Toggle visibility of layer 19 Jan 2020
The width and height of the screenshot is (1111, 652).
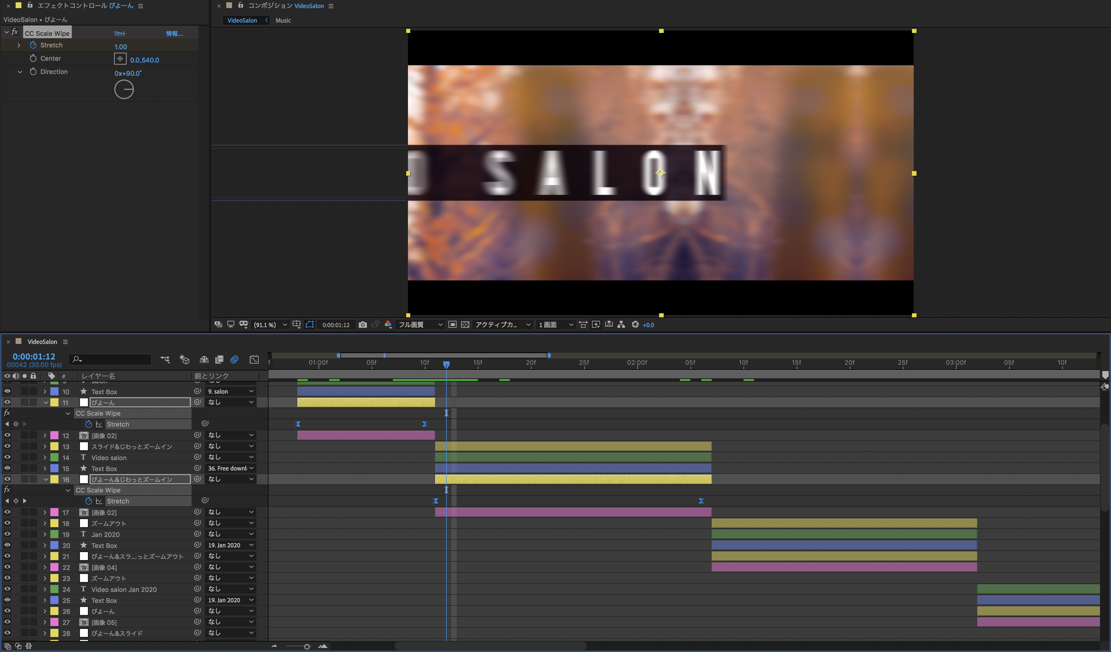point(7,534)
